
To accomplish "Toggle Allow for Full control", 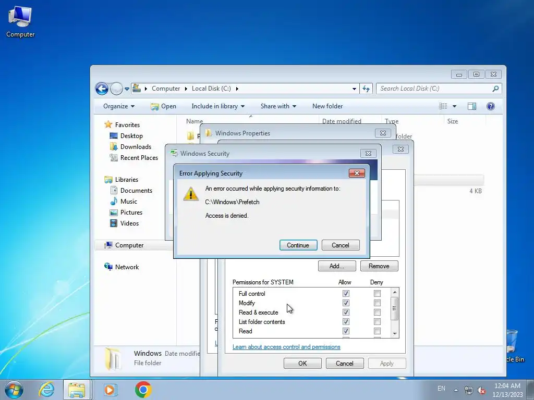I will (346, 293).
